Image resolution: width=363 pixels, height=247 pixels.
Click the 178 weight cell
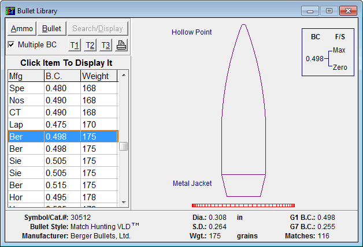[99, 197]
